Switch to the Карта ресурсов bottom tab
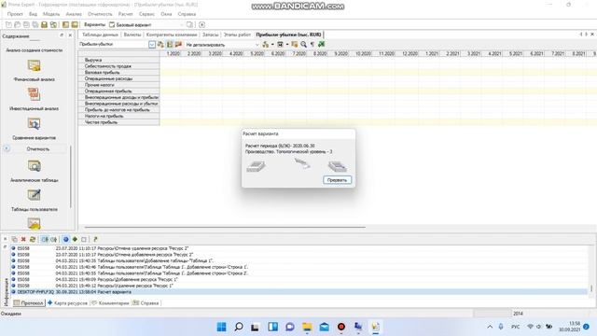Image resolution: width=597 pixels, height=336 pixels. 67,303
